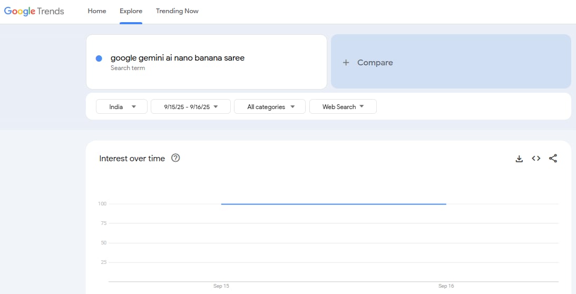
Task: Click the blue interest line on chart
Action: [334, 204]
